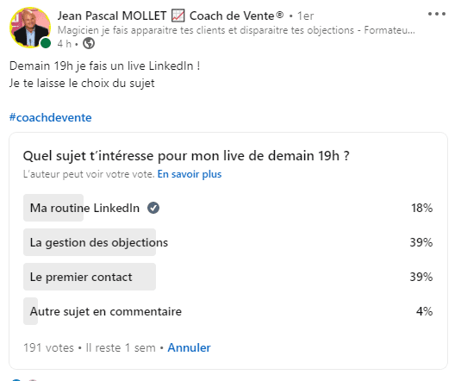Screen dimensions: 455x381
Task: Open the #coachdevente hashtag link
Action: point(51,117)
